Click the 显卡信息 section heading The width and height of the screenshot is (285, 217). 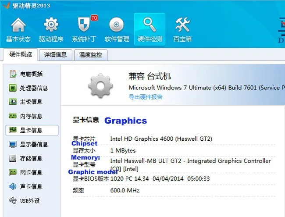[x=86, y=120]
